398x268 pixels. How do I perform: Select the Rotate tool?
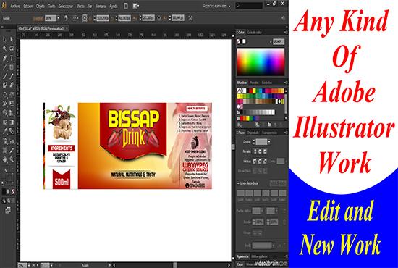4,95
